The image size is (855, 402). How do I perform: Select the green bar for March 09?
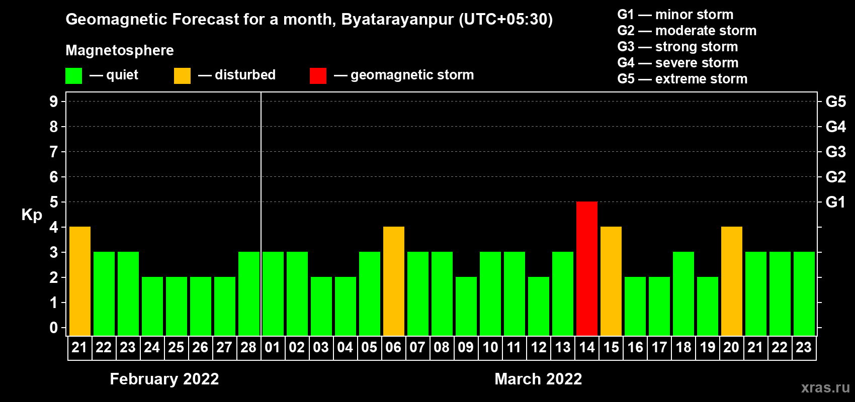(x=466, y=306)
